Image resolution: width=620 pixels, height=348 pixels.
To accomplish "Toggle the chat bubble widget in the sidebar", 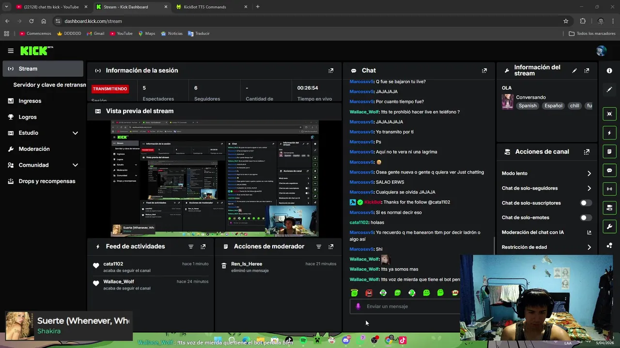I will pyautogui.click(x=609, y=170).
